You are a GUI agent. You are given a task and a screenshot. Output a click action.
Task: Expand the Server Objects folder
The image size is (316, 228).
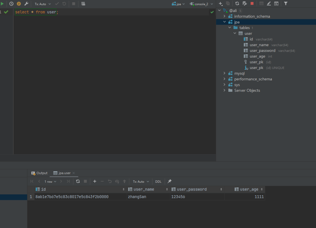224,90
